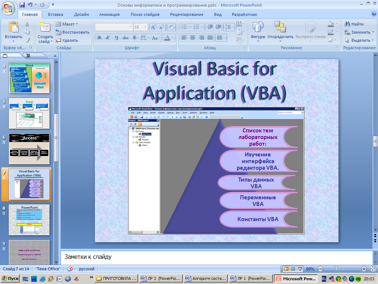This screenshot has width=378, height=284.
Task: Open the Arrange (Упорядочить) menu
Action: pos(280,31)
